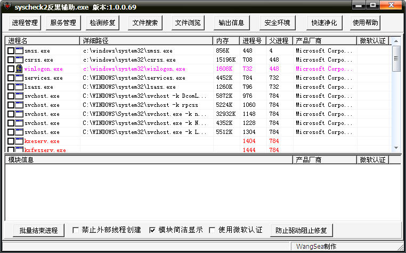Click the smss.exe window icon
This screenshot has width=406, height=253.
(19, 50)
